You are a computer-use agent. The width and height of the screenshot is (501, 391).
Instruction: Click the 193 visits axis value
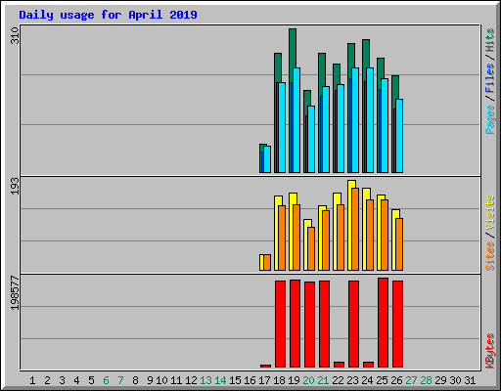(15, 186)
